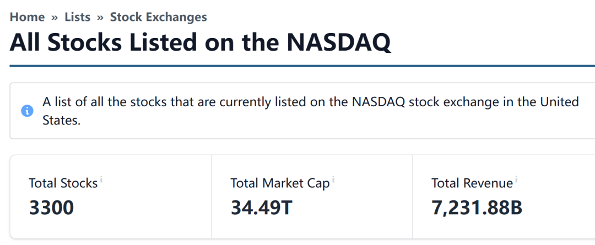595x245 pixels.
Task: Select the Total Revenue label
Action: pos(472,183)
